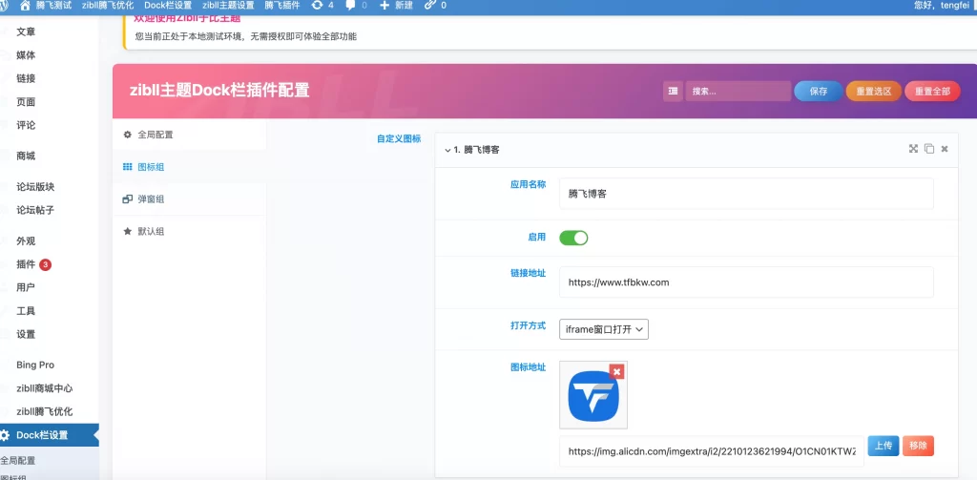This screenshot has height=480, width=977.
Task: Open zibll腾飞优化 in the admin bar
Action: pos(108,5)
